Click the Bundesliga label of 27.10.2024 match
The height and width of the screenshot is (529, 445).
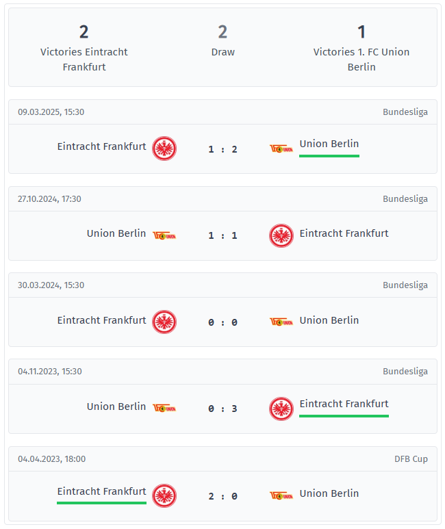click(x=405, y=198)
